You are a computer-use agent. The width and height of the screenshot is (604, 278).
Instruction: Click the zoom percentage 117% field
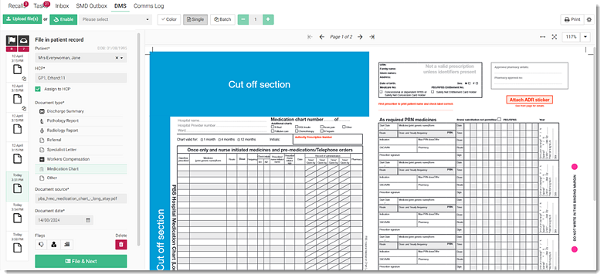click(572, 37)
